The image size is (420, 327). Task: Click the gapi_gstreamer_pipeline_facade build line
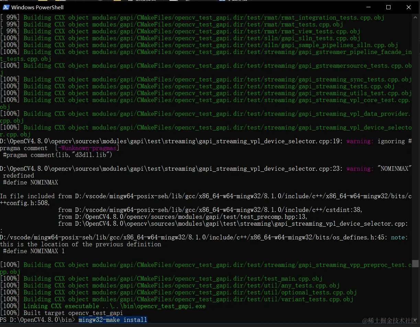coord(206,55)
